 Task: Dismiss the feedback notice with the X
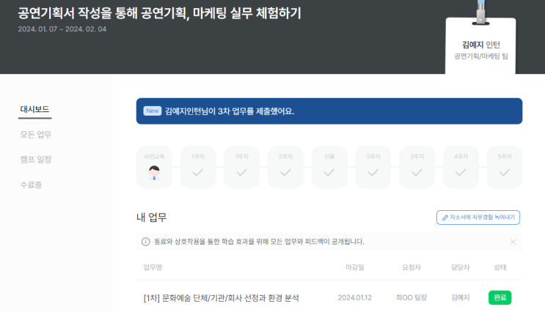click(x=512, y=242)
